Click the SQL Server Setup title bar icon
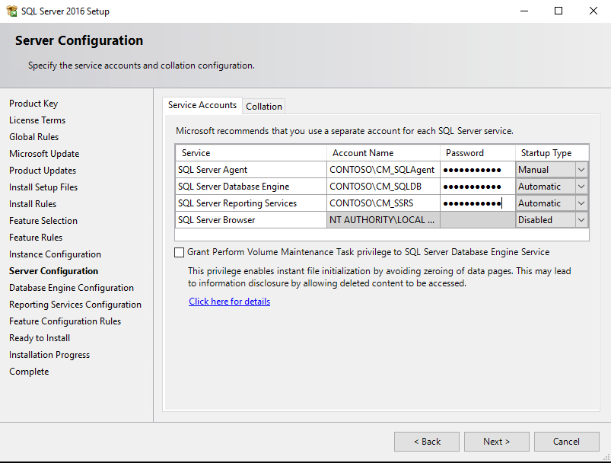The width and height of the screenshot is (611, 463). [12, 11]
